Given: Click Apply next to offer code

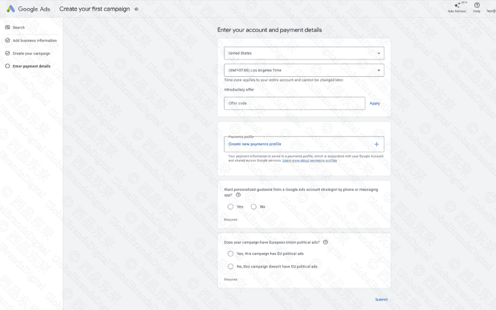Looking at the screenshot, I should (374, 104).
